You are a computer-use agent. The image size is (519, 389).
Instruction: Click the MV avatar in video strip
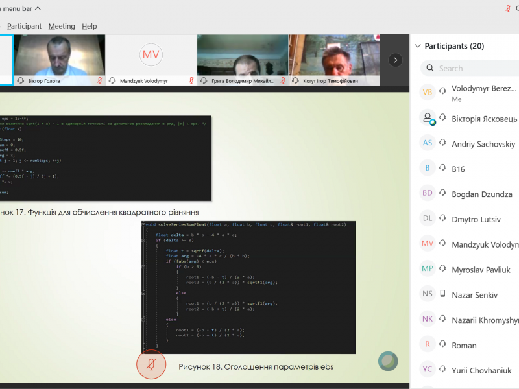pos(151,54)
